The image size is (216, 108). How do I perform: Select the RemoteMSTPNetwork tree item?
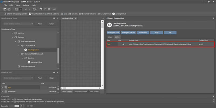pos(32,54)
